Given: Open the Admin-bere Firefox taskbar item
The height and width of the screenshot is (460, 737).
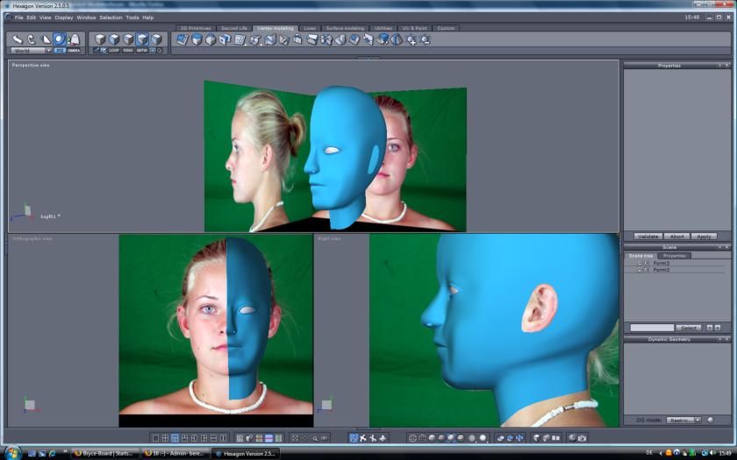Looking at the screenshot, I should click(175, 454).
